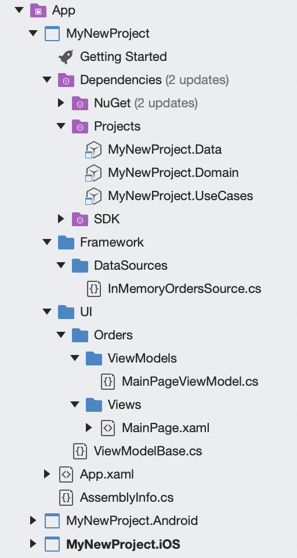The height and width of the screenshot is (558, 297).
Task: Expand the MyNewProject.iOS project arrow
Action: [33, 543]
